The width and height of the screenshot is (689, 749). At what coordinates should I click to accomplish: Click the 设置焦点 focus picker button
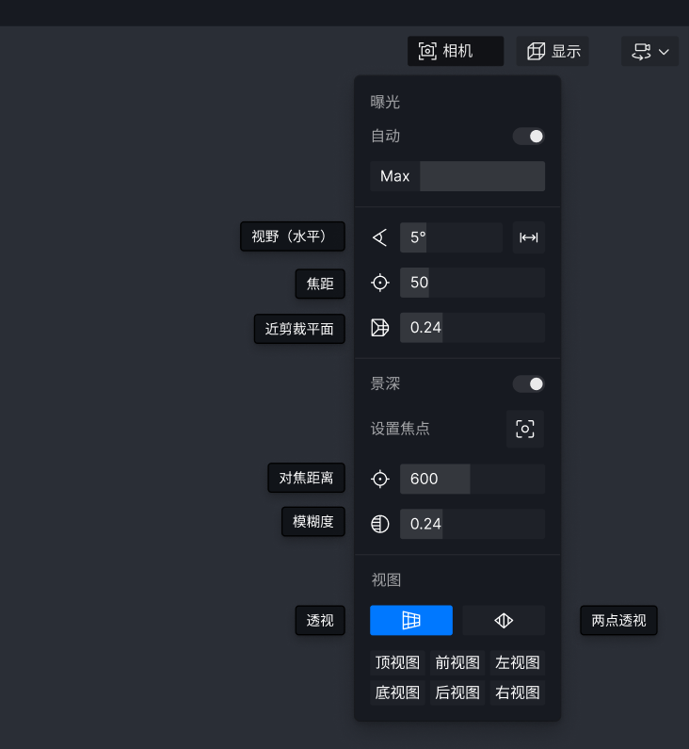pyautogui.click(x=525, y=429)
